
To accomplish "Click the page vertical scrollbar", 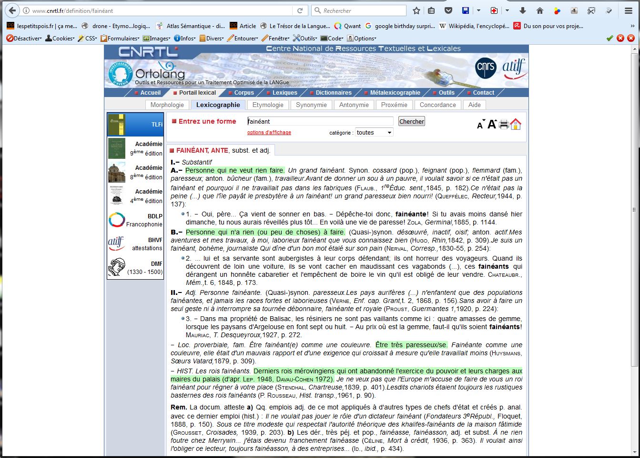I will tap(634, 209).
